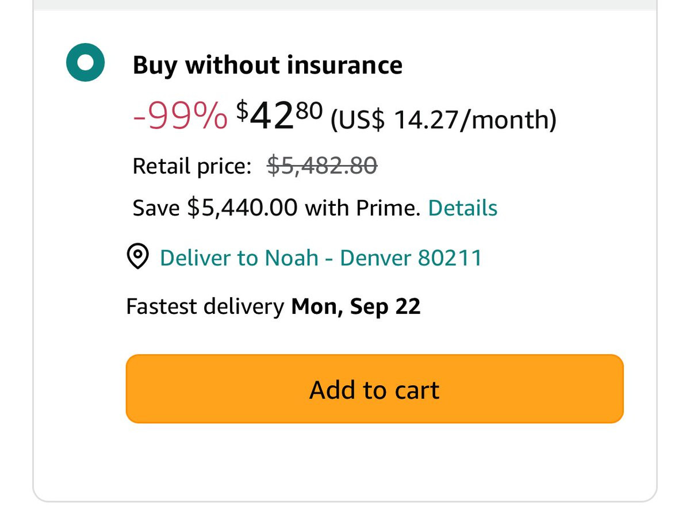The image size is (690, 510).
Task: Tap the 80211 zip code
Action: click(x=450, y=258)
